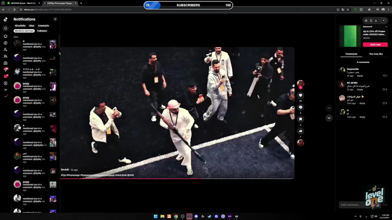The image size is (392, 220).
Task: Select the All activity filter
Action: pos(20,26)
